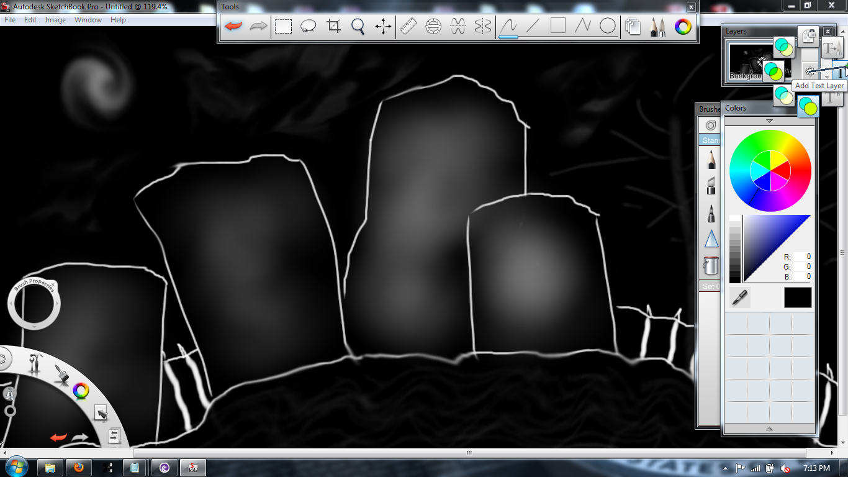Click the R value field

[x=803, y=257]
